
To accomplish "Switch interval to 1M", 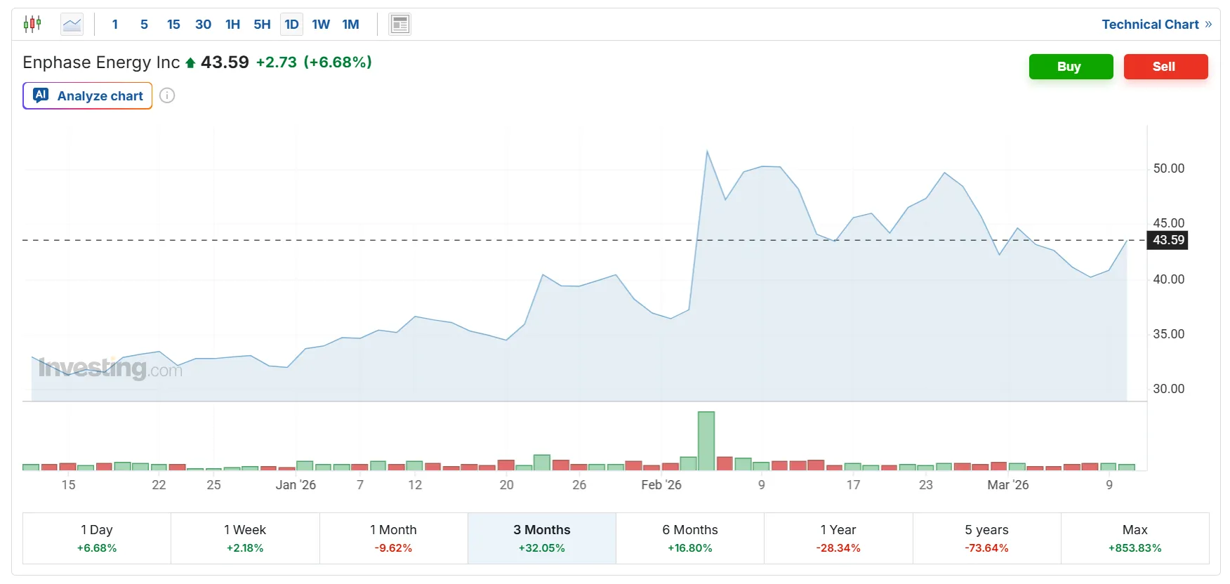I will coord(350,25).
